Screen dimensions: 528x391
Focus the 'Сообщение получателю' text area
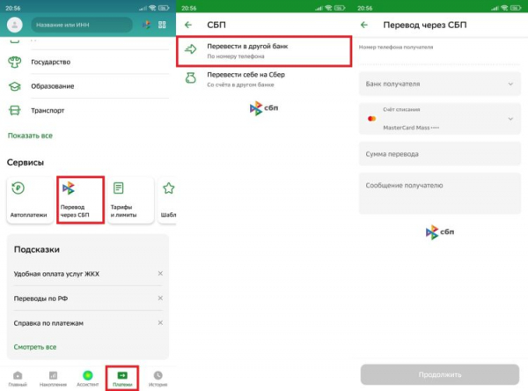coord(440,194)
